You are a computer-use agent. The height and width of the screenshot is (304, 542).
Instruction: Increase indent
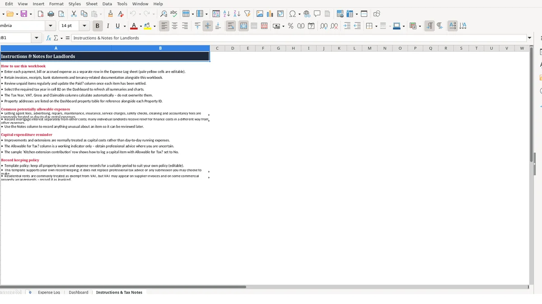point(347,26)
